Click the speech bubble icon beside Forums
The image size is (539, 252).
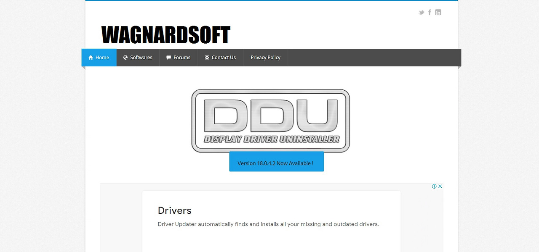tap(168, 58)
